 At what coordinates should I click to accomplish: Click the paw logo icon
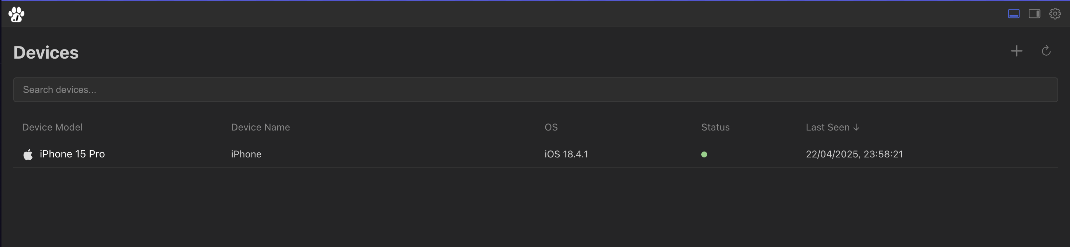pyautogui.click(x=17, y=14)
